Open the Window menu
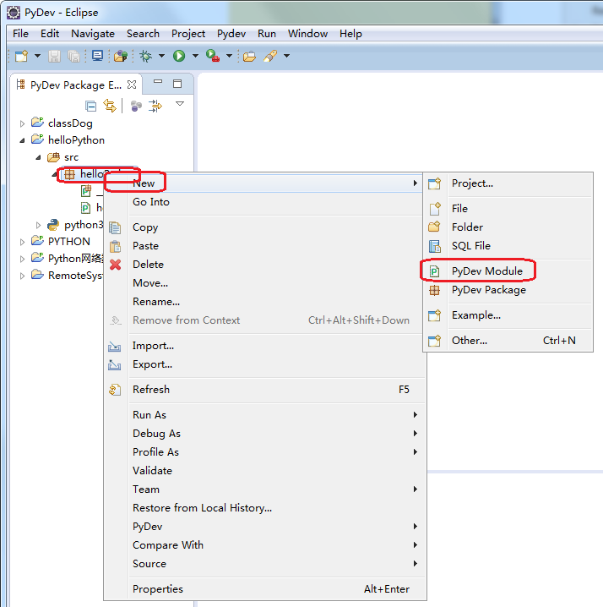This screenshot has width=603, height=607. pyautogui.click(x=308, y=34)
